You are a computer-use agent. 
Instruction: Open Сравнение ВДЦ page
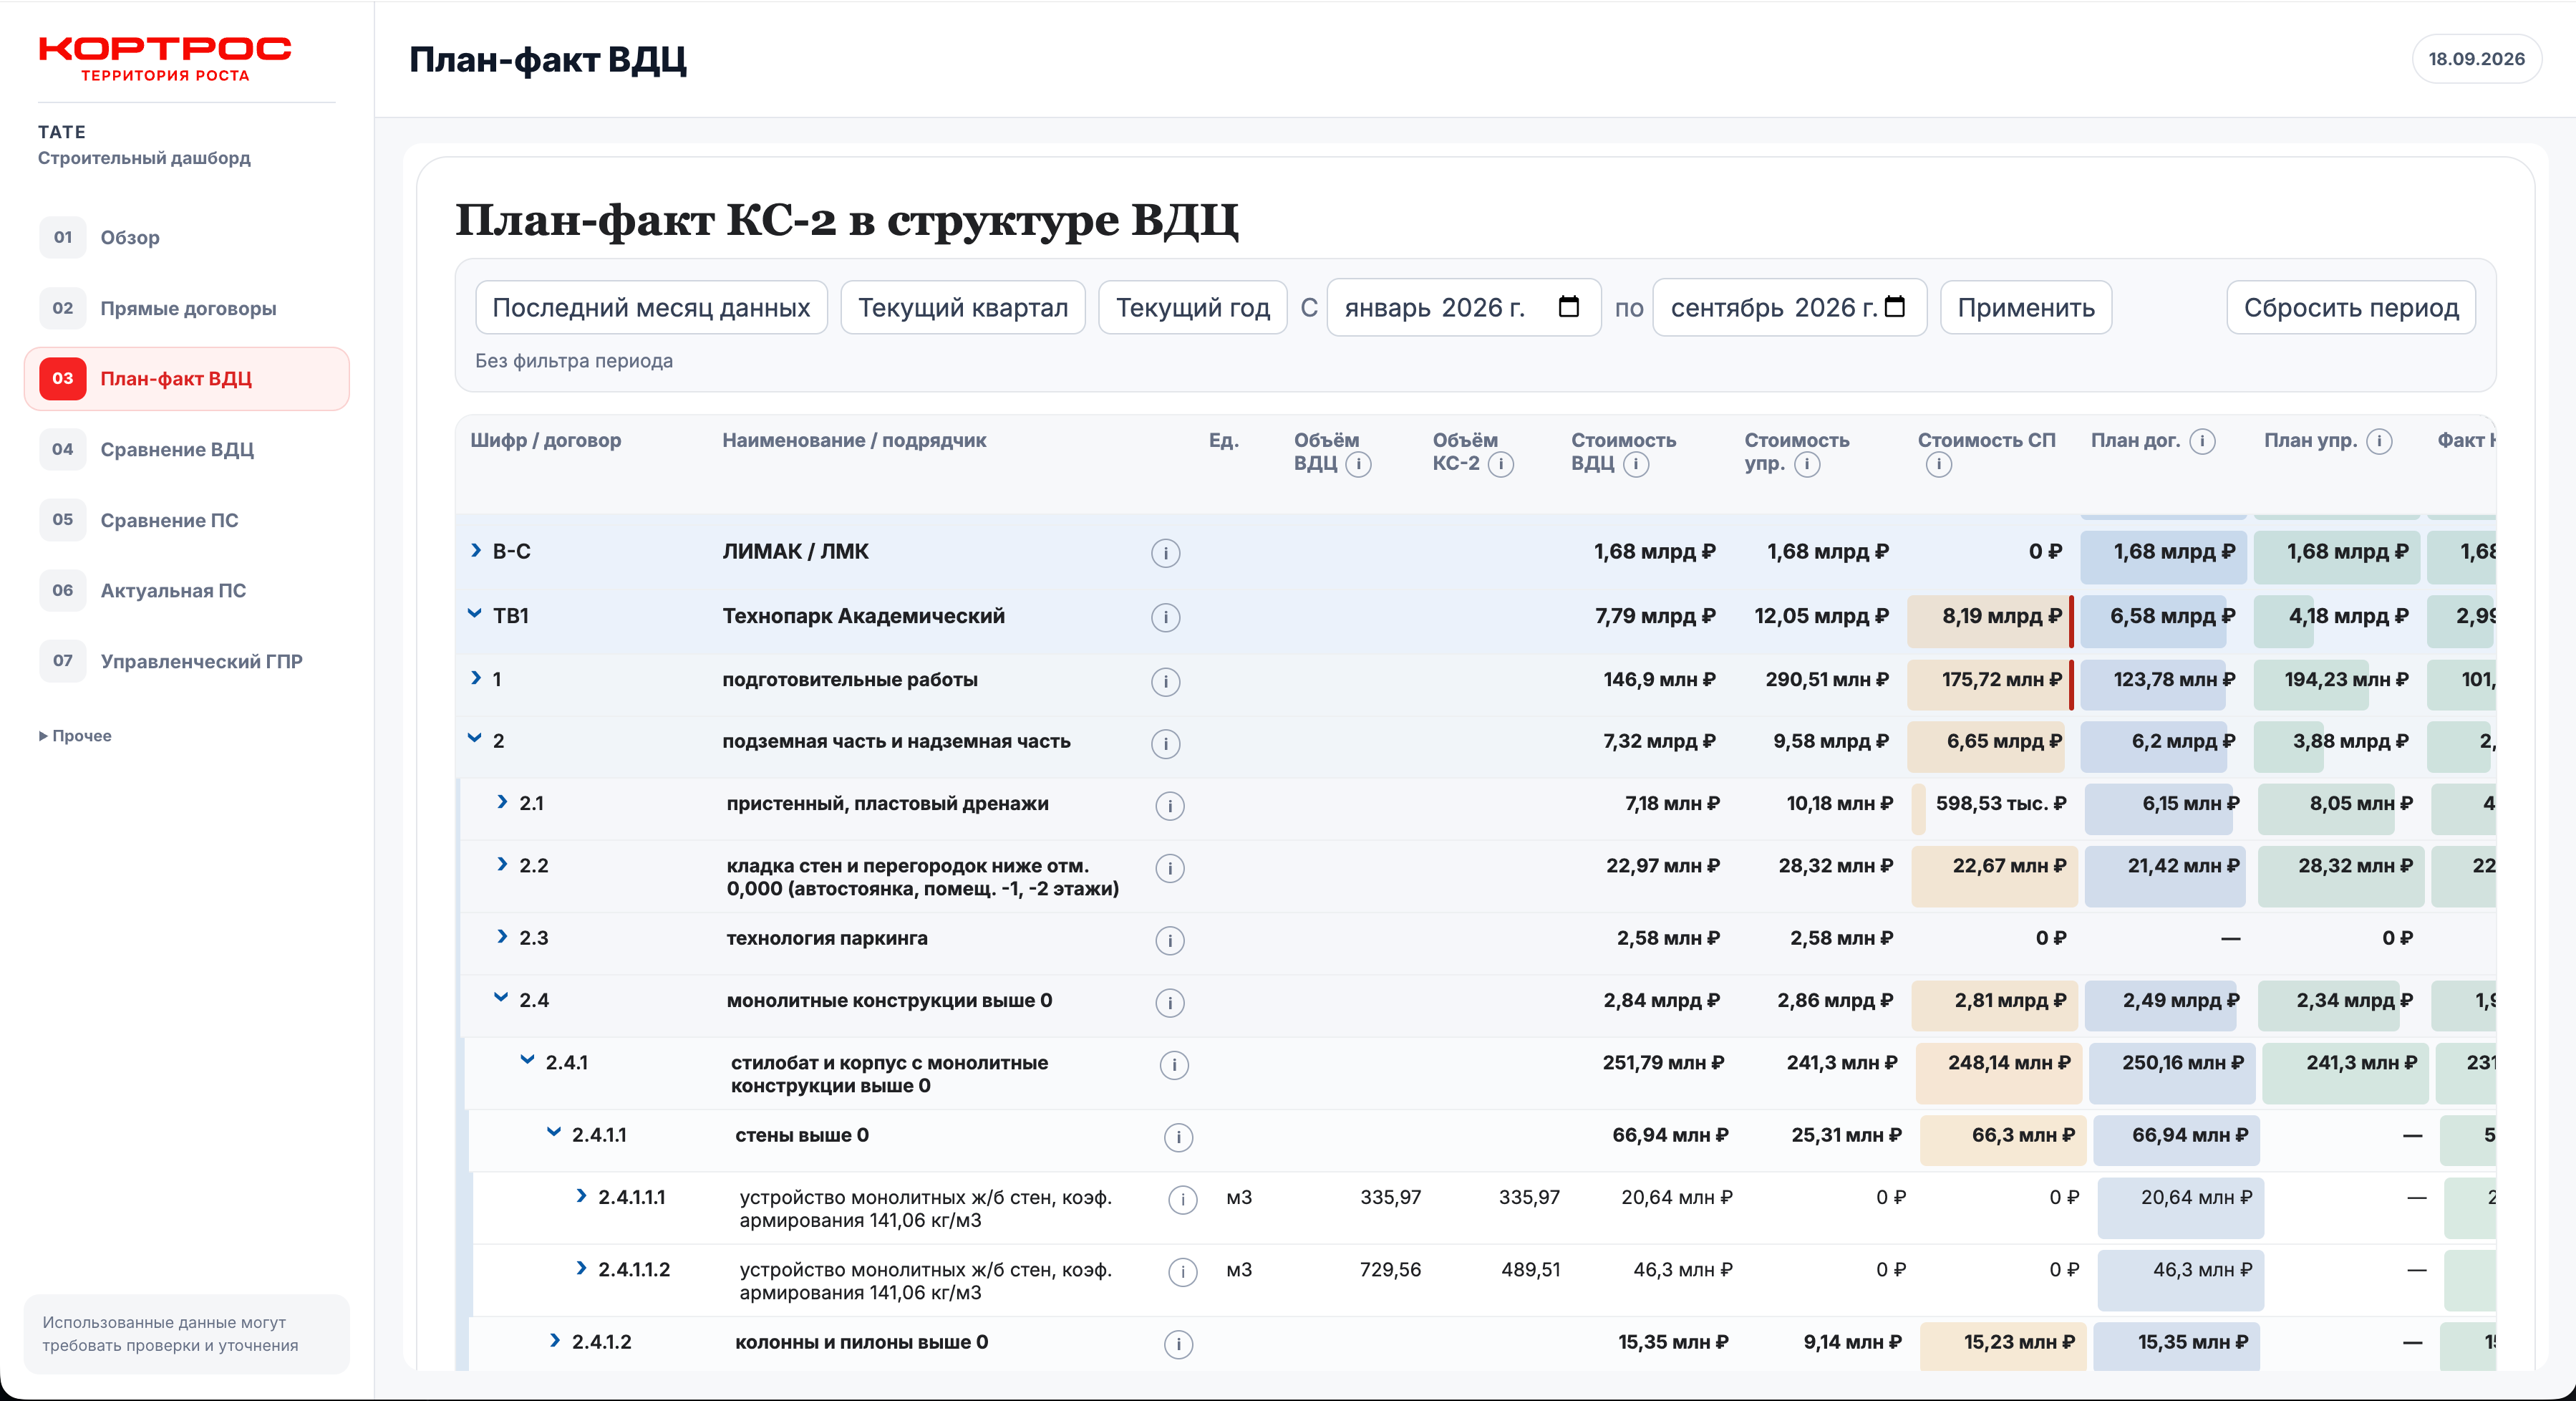pyautogui.click(x=187, y=449)
